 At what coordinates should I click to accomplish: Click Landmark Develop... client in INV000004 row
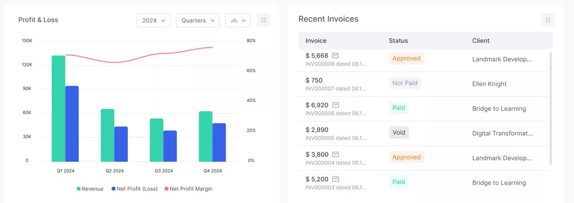click(502, 158)
